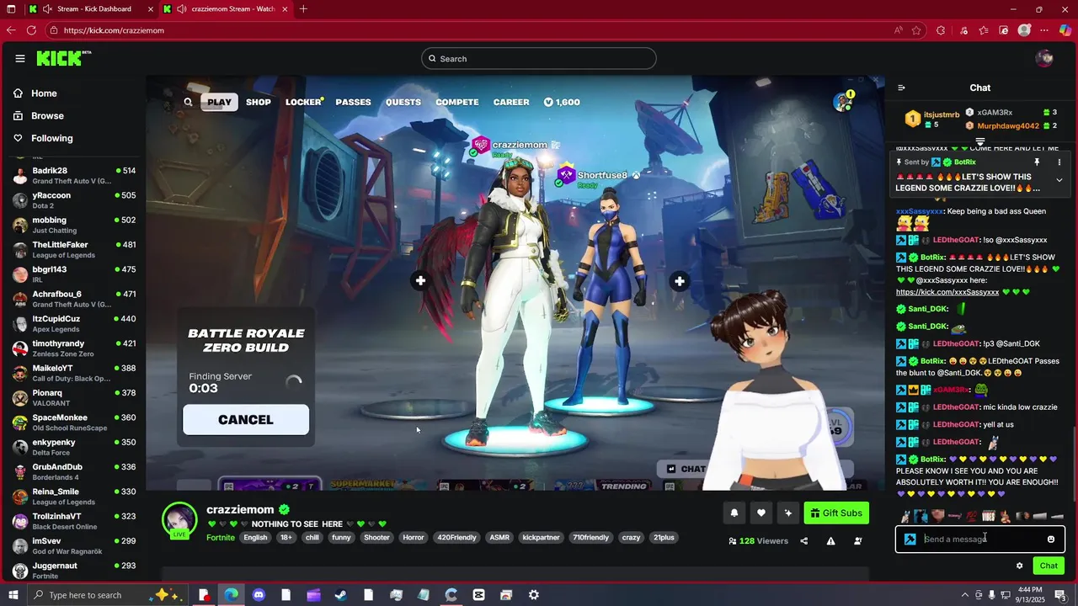1078x606 pixels.
Task: Follow channel with heart button
Action: tap(761, 513)
